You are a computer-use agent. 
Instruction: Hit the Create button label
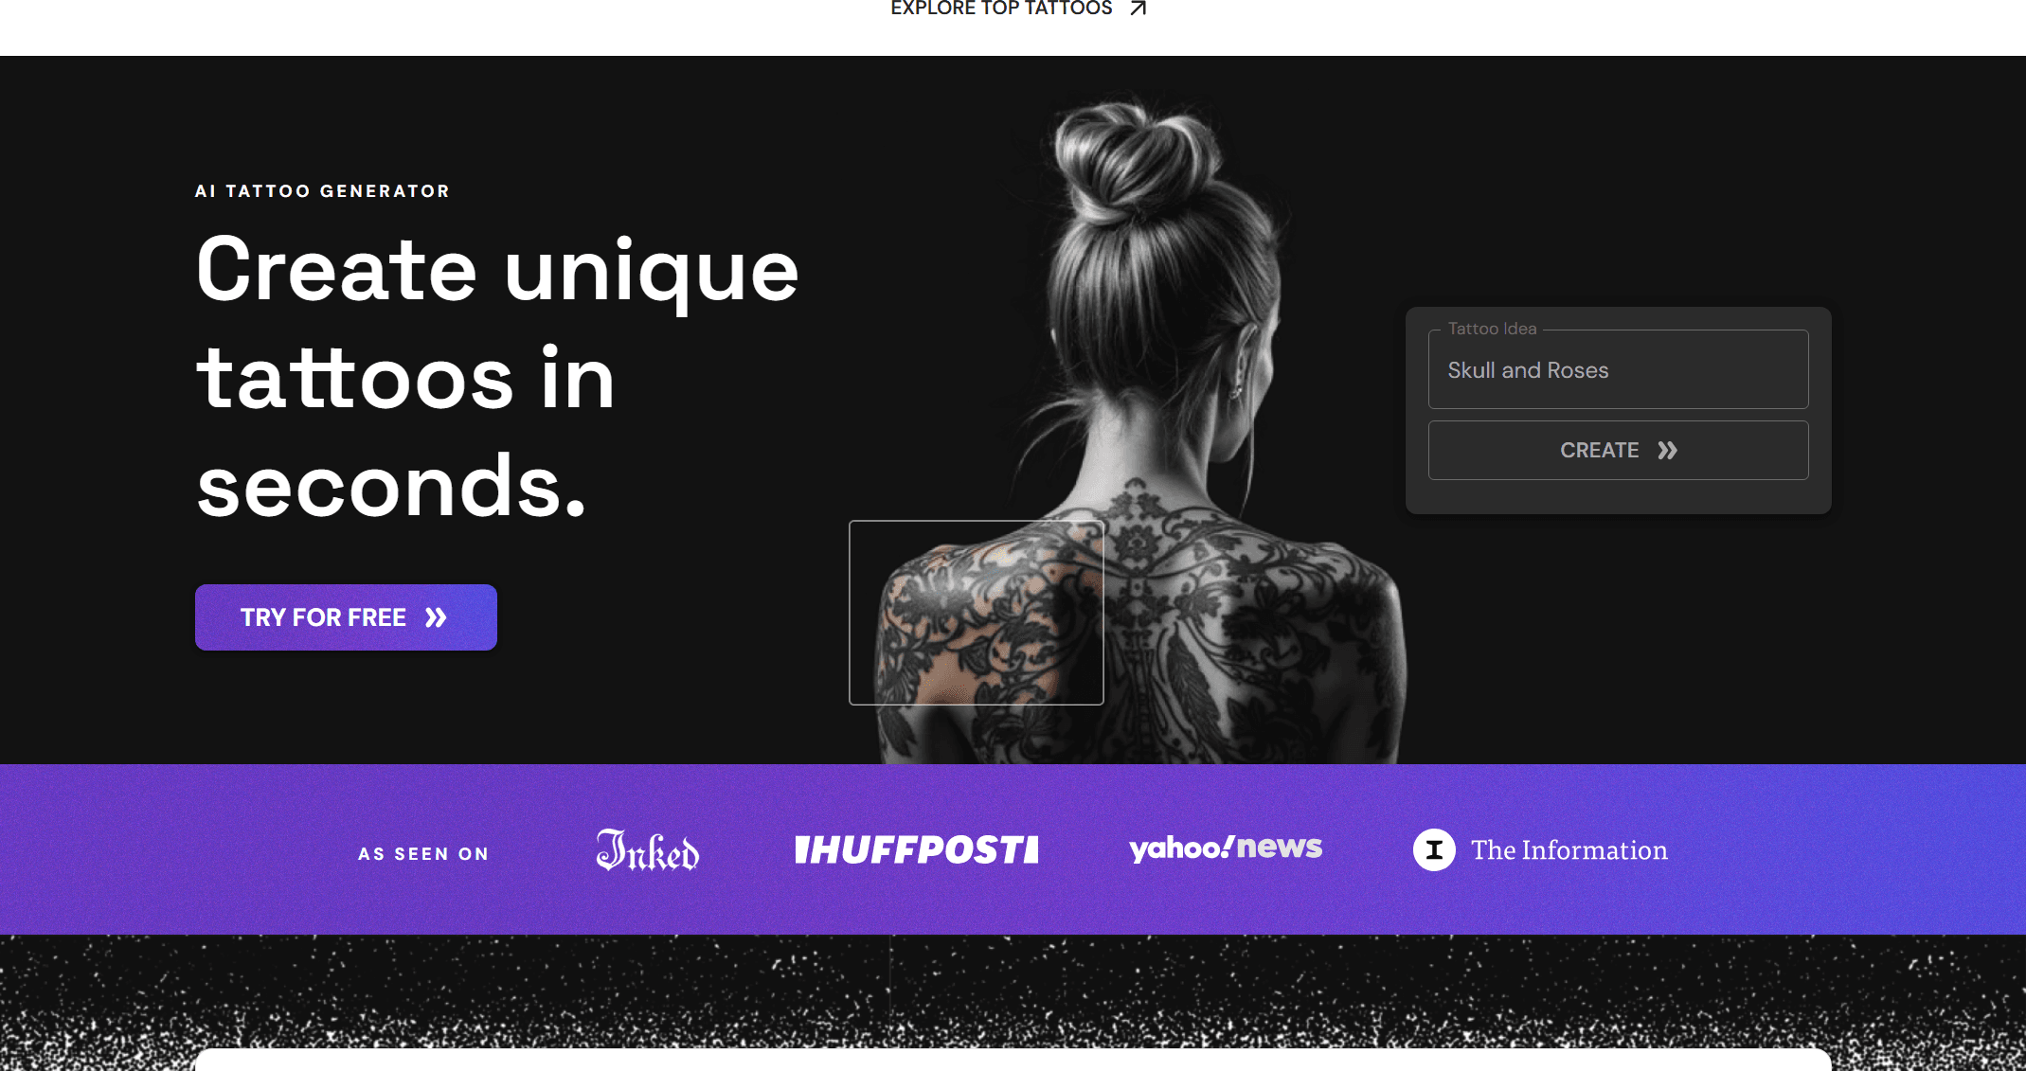coord(1600,451)
